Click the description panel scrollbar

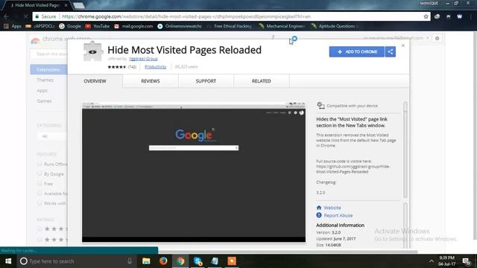pos(405,150)
